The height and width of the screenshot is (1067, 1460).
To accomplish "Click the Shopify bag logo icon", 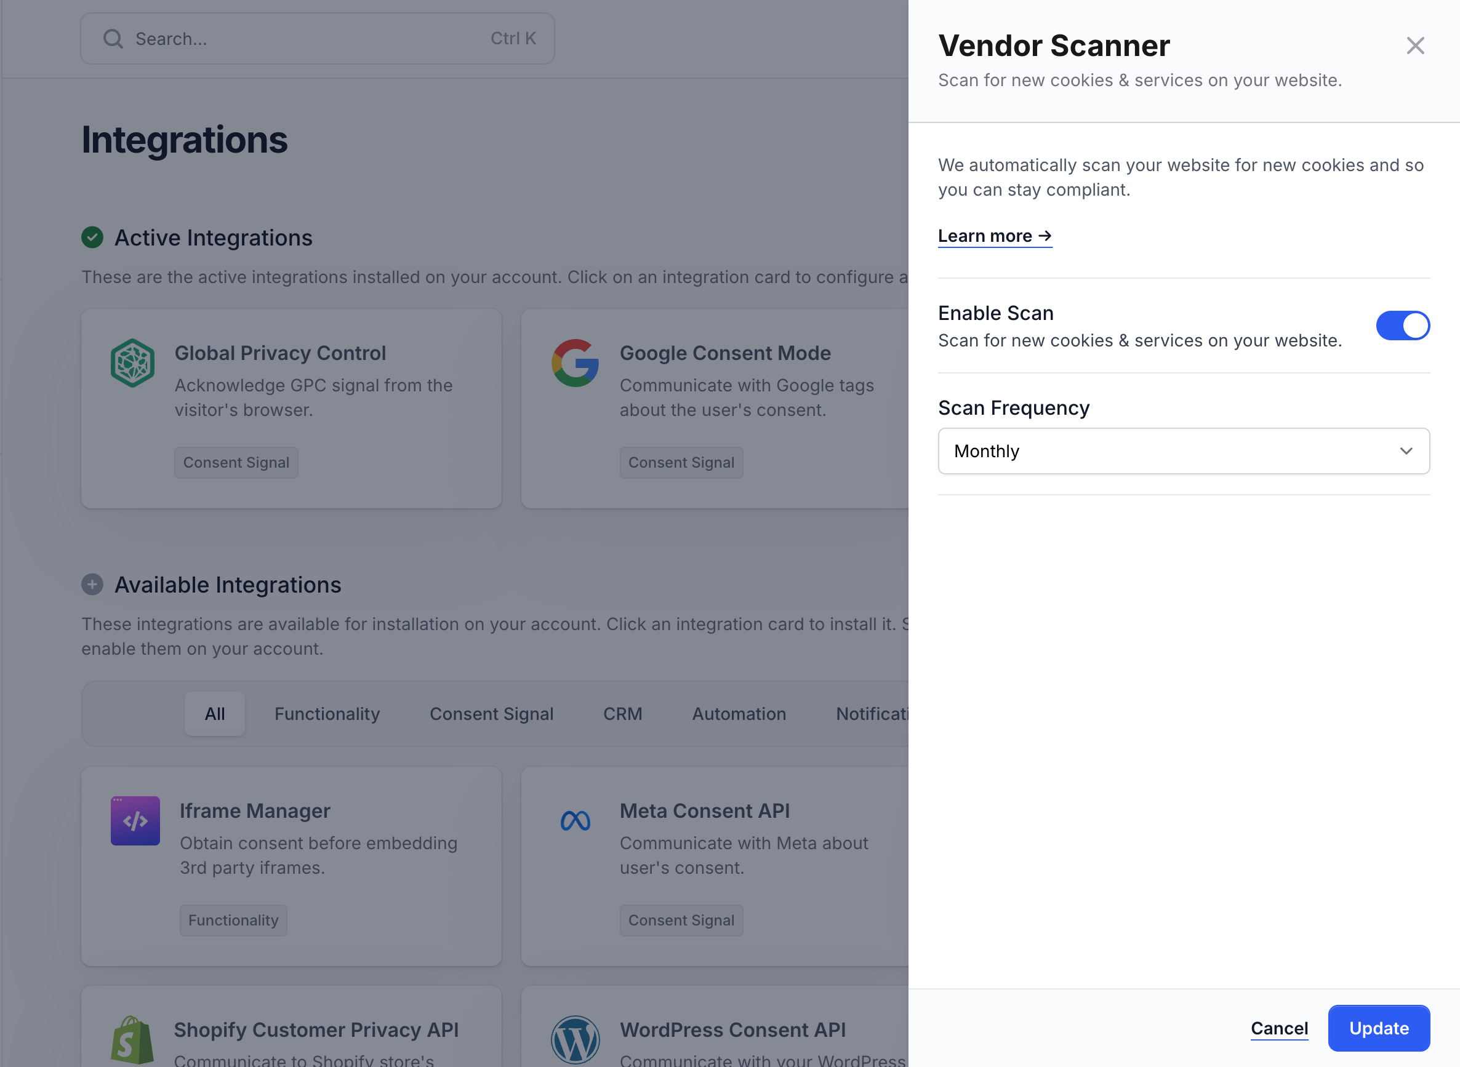I will (x=132, y=1040).
